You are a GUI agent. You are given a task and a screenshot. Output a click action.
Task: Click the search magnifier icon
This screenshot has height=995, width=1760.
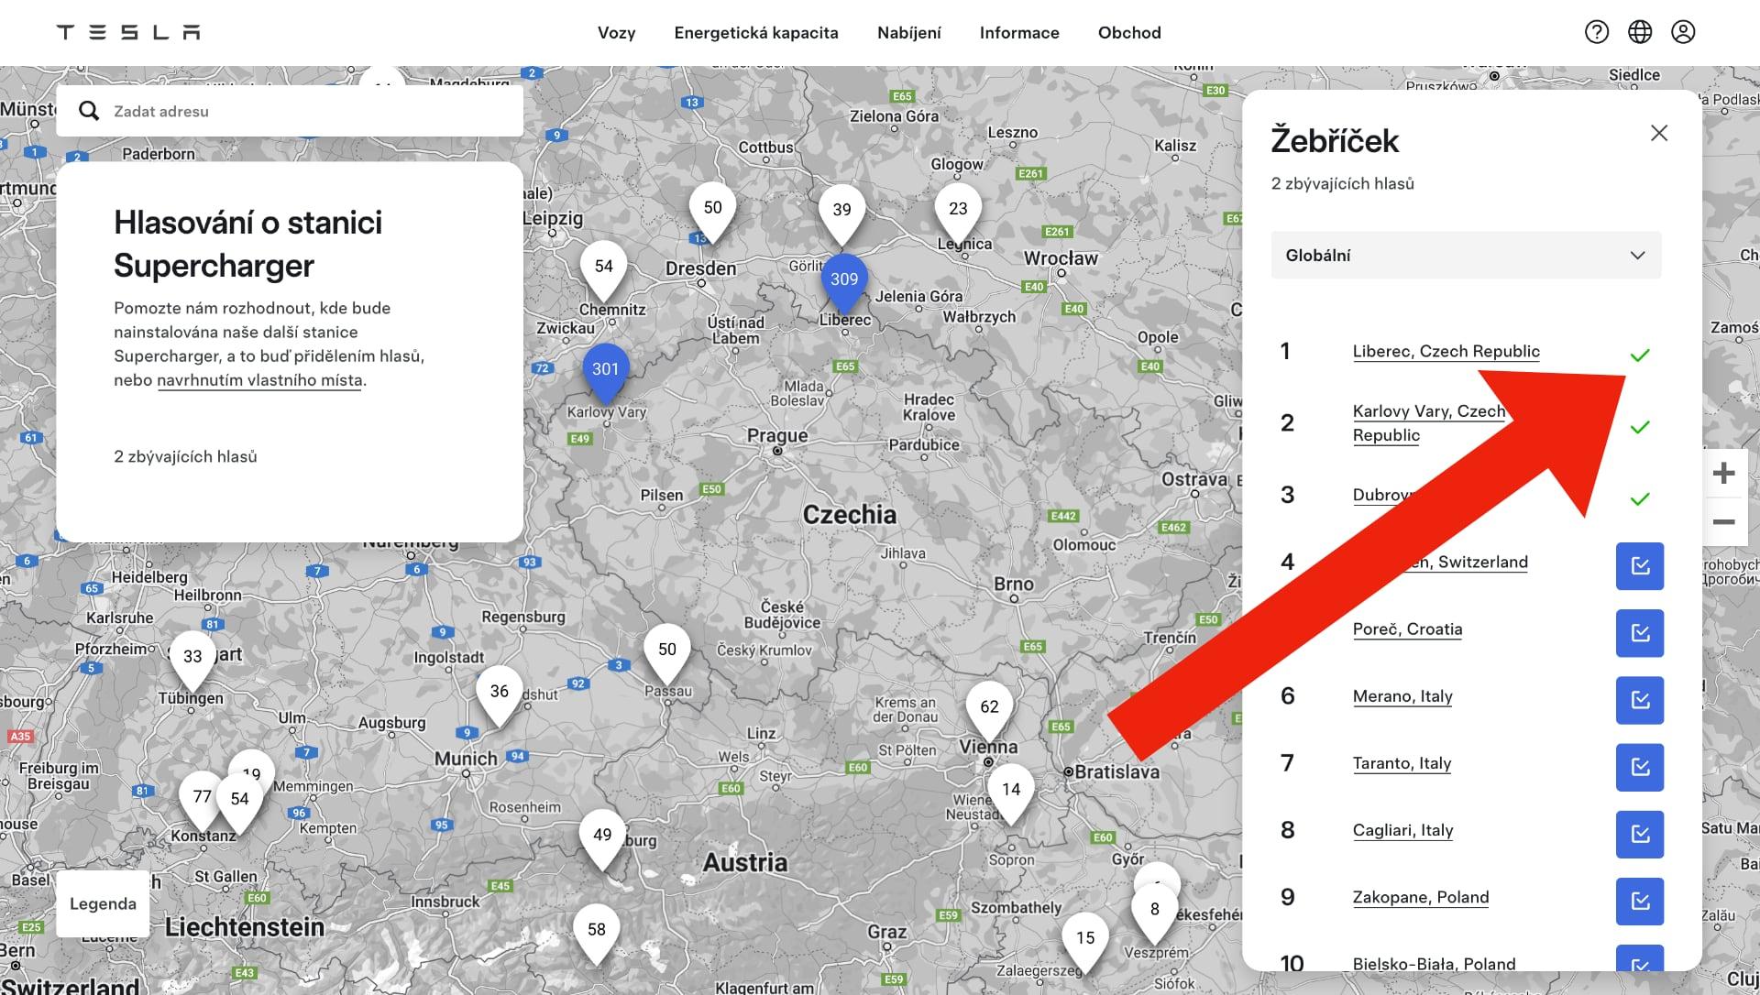[x=89, y=111]
